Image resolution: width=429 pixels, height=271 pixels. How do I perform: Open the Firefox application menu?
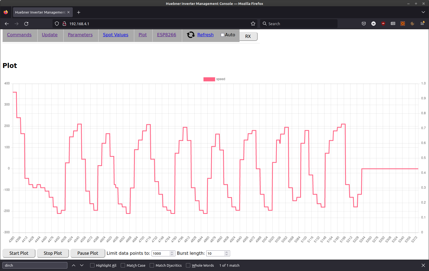point(422,24)
